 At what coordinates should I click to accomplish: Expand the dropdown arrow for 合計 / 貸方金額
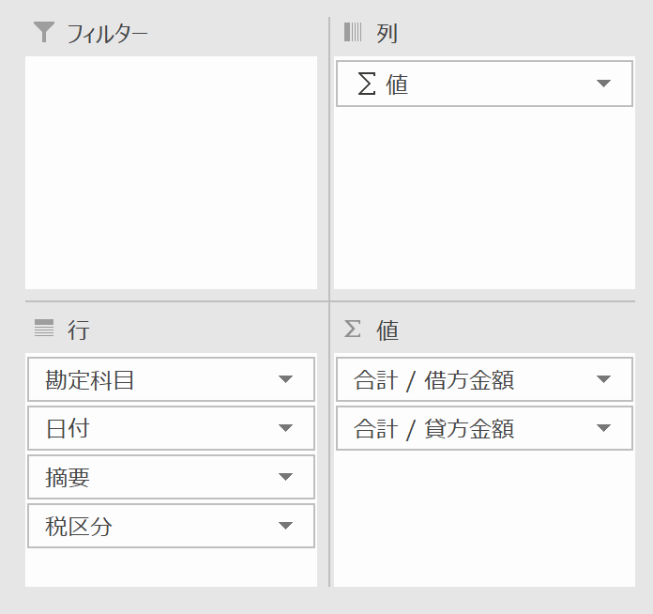click(603, 428)
